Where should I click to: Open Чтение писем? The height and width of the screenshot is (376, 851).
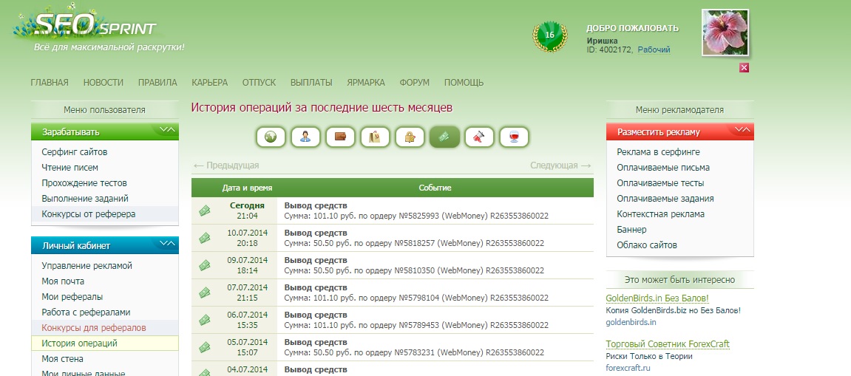(x=70, y=168)
